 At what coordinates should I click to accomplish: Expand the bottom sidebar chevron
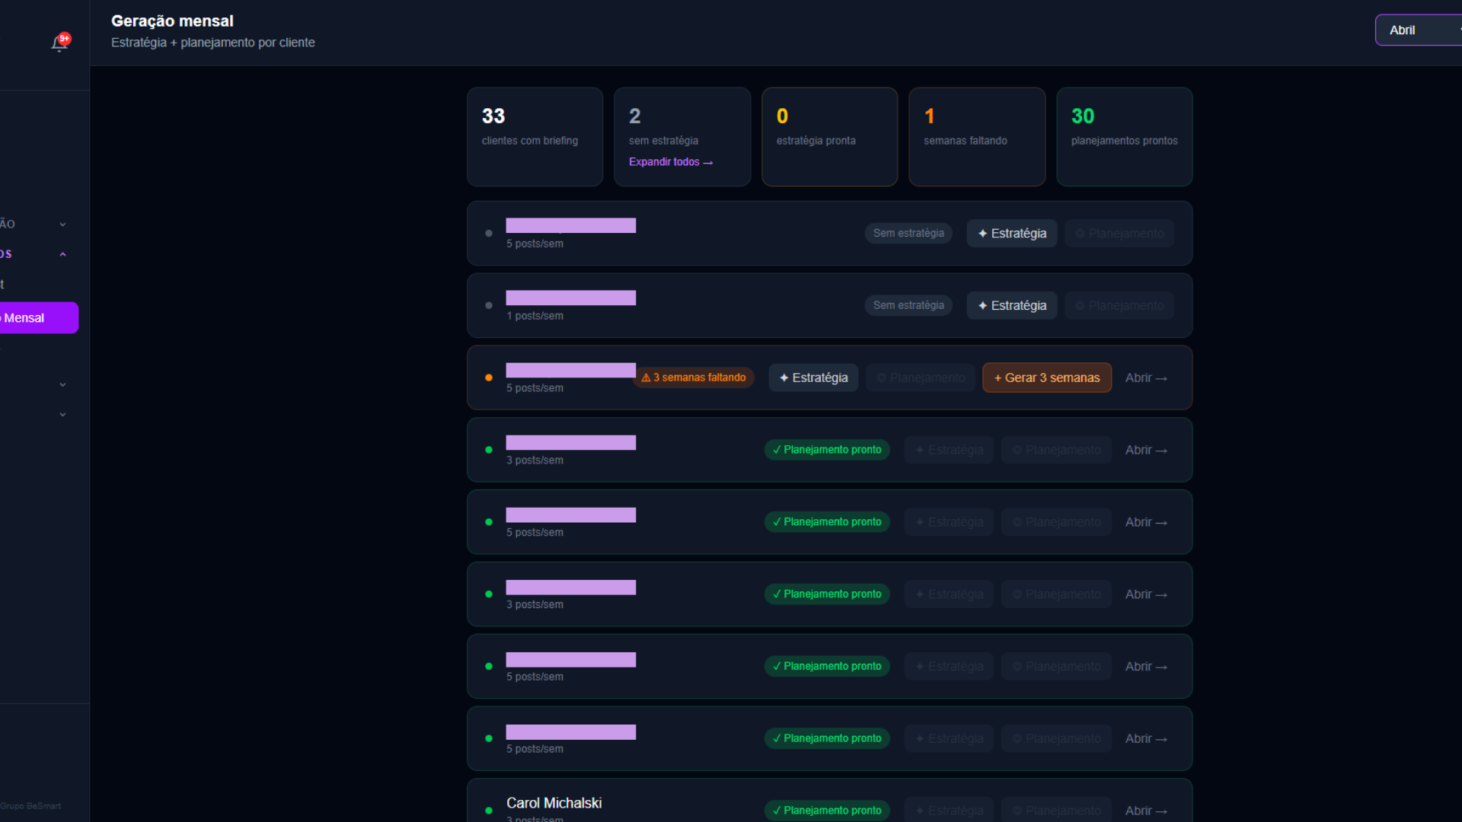[x=62, y=415]
